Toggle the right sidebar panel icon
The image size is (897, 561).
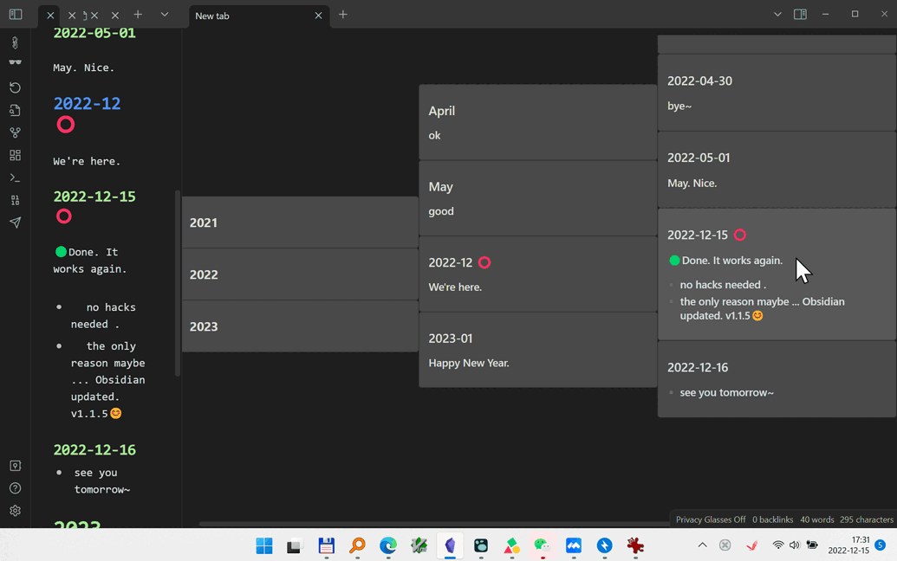tap(800, 15)
